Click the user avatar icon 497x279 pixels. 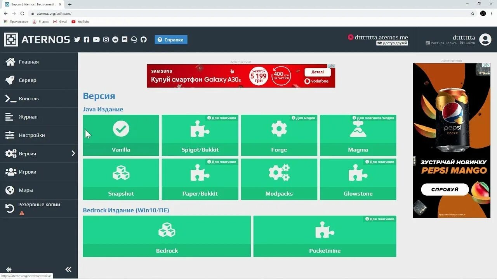pos(485,40)
